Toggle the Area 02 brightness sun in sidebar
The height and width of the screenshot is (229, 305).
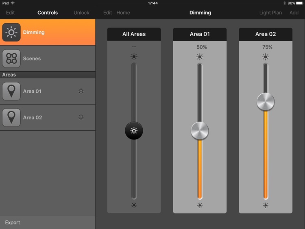[81, 117]
